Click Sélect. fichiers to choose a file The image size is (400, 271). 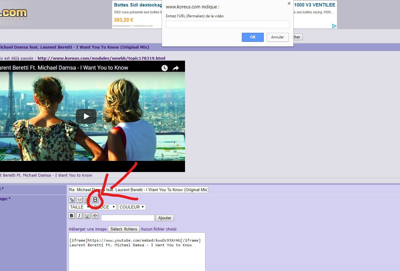pos(124,229)
